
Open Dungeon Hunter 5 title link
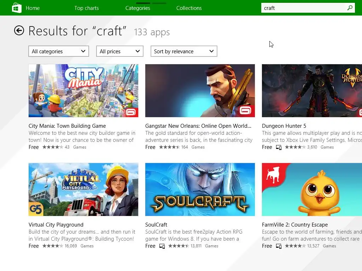tap(284, 126)
